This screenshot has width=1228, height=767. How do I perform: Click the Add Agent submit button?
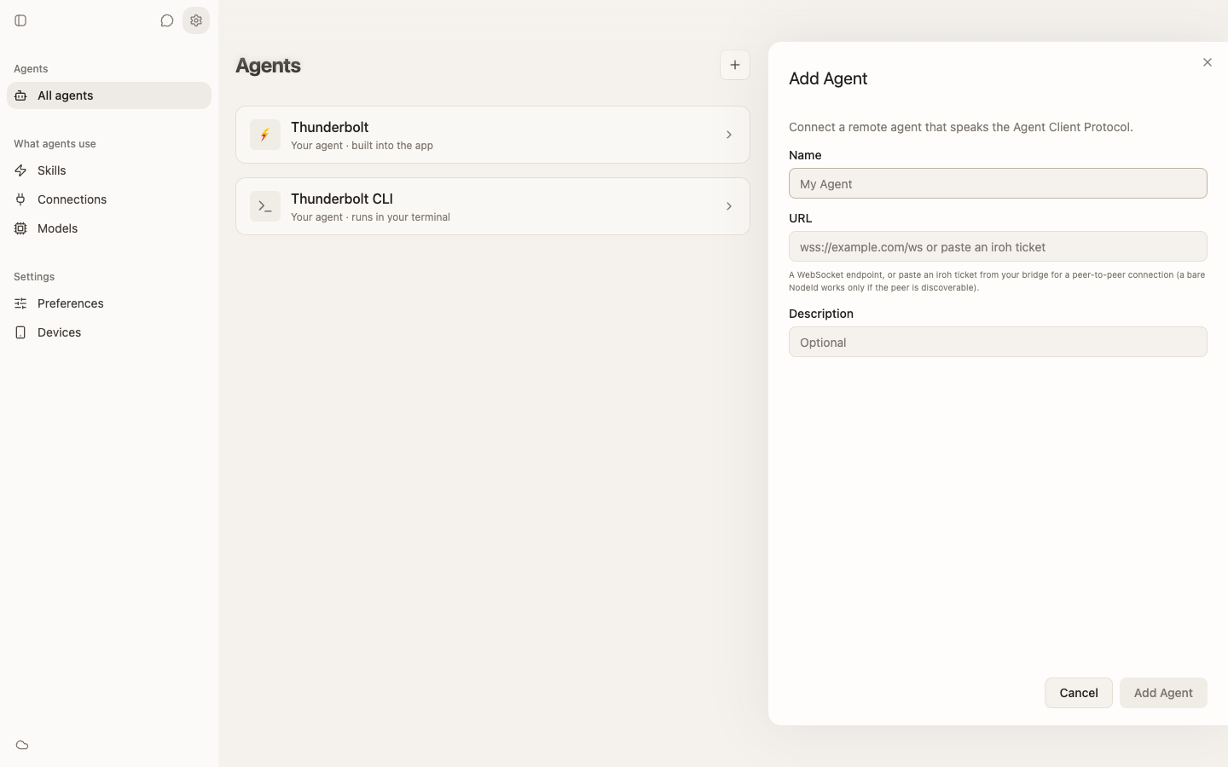[x=1163, y=693]
